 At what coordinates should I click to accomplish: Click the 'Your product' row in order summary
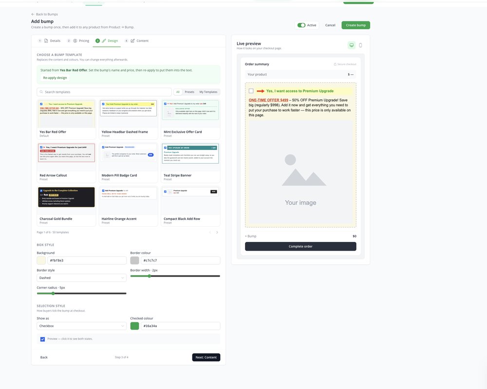point(300,74)
